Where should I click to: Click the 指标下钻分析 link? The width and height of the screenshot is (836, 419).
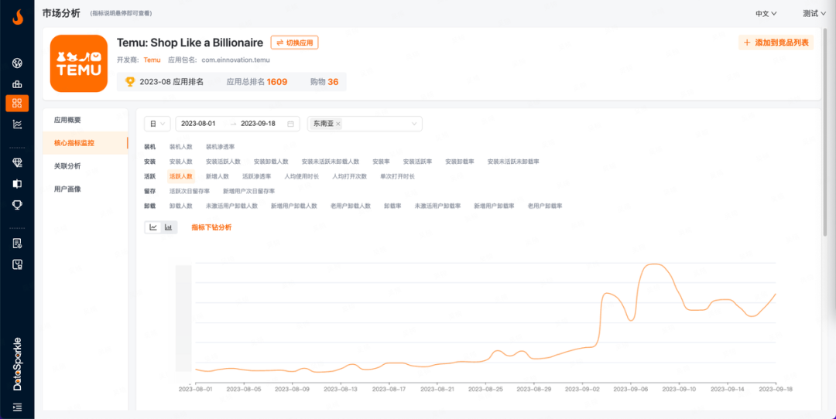point(211,227)
